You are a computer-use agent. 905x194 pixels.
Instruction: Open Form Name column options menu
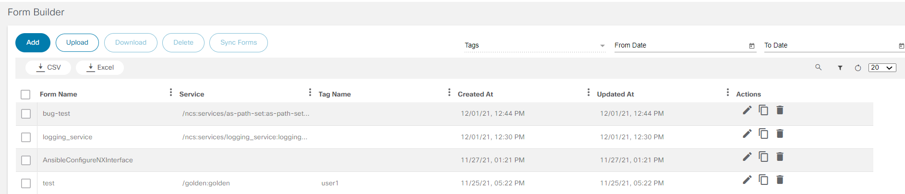170,92
